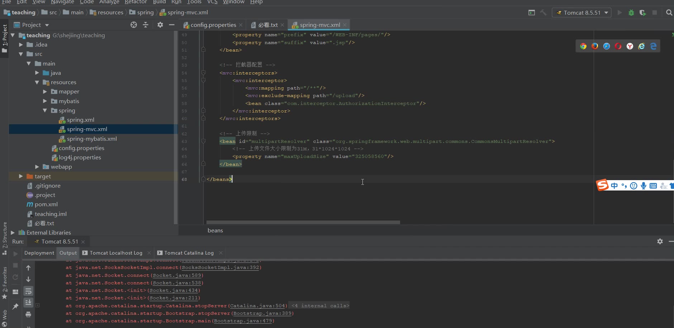This screenshot has height=328, width=674.
Task: Toggle pin tab in Run panel
Action: (15, 307)
